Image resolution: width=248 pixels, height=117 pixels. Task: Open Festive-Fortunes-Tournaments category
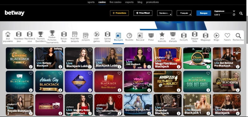point(52,37)
